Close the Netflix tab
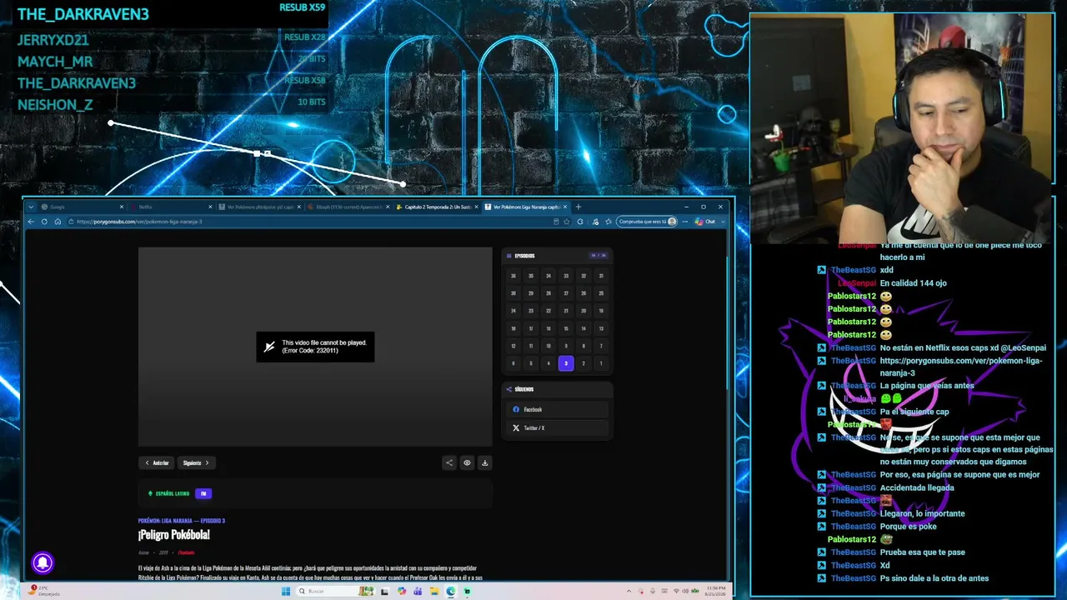 pos(210,207)
